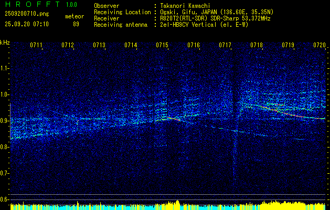Screen dimensions: 330x210
Task: Click the 0714 time marker
Action: coord(131,45)
